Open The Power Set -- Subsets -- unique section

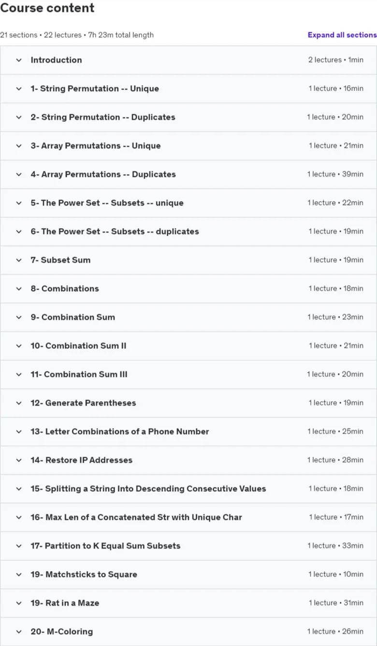click(x=188, y=203)
